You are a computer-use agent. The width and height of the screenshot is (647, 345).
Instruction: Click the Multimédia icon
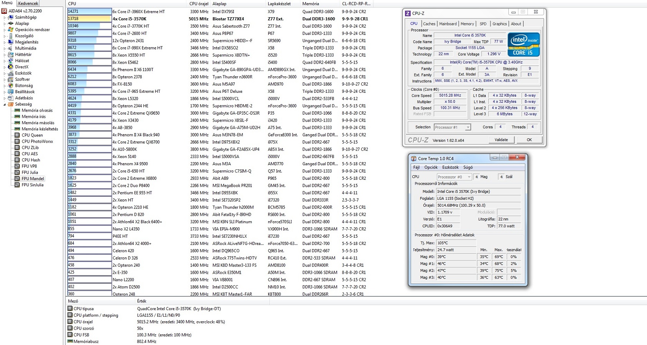tap(11, 48)
